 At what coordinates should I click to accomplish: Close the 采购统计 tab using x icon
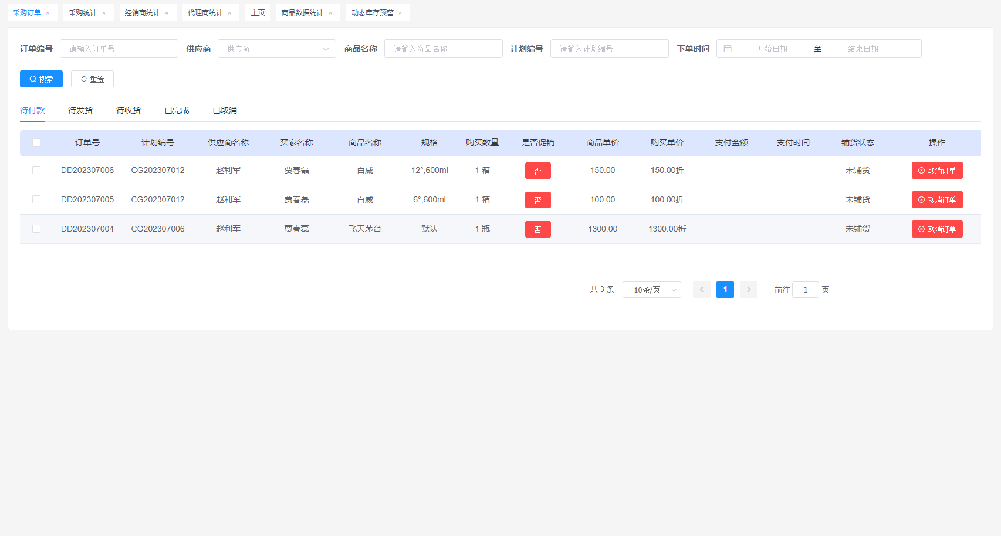point(104,13)
